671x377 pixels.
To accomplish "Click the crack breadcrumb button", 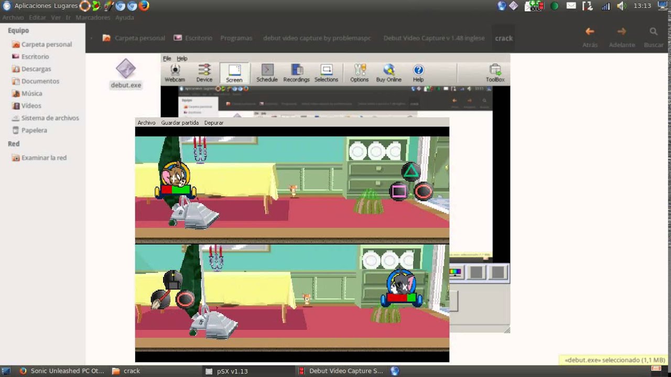I will click(504, 38).
